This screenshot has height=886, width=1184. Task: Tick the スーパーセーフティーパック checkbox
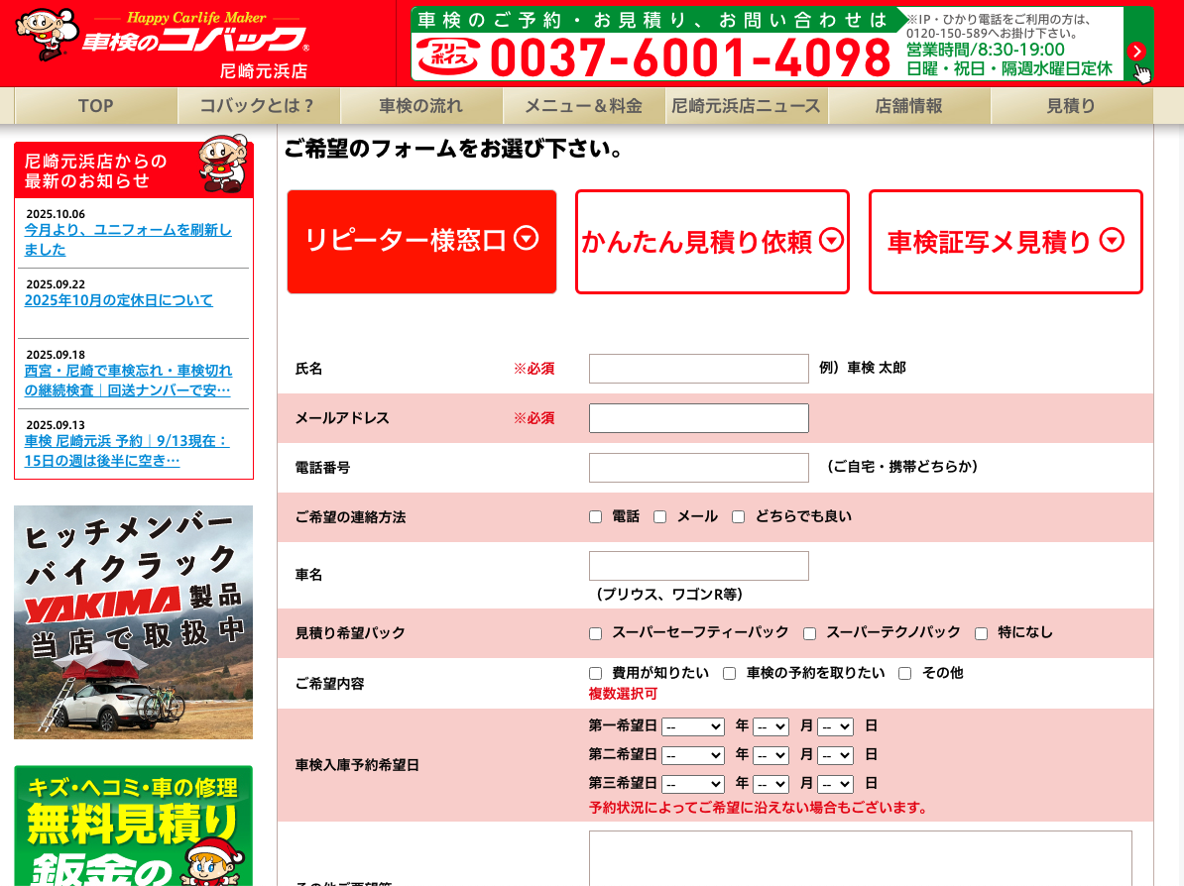pyautogui.click(x=595, y=633)
